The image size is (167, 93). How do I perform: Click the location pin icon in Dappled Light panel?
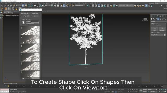pos(23,22)
